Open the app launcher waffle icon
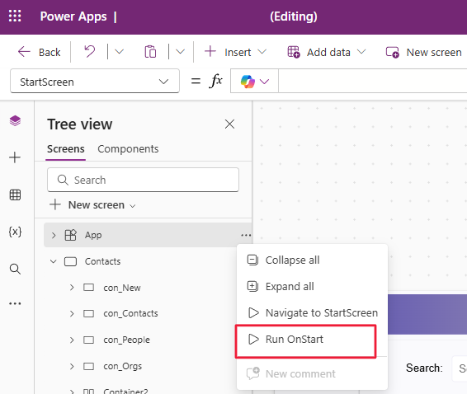 [15, 16]
